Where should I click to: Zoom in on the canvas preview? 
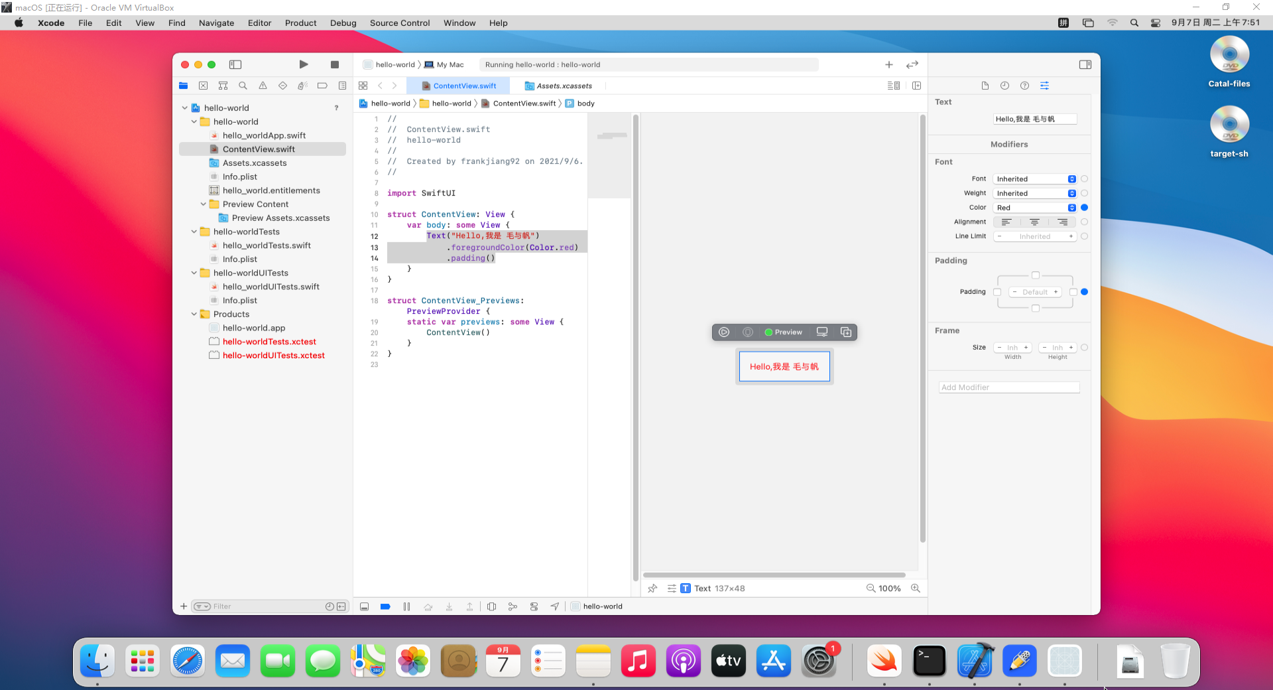click(x=916, y=588)
